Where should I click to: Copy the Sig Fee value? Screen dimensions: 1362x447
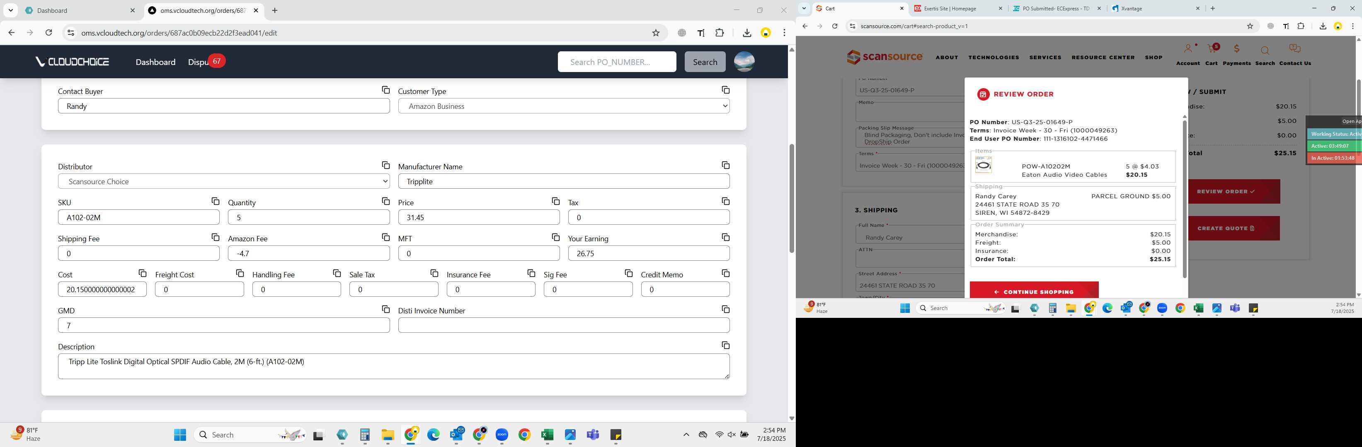click(628, 273)
